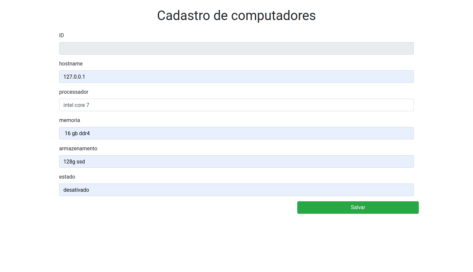The height and width of the screenshot is (272, 473).
Task: Select the processador input field
Action: (236, 105)
